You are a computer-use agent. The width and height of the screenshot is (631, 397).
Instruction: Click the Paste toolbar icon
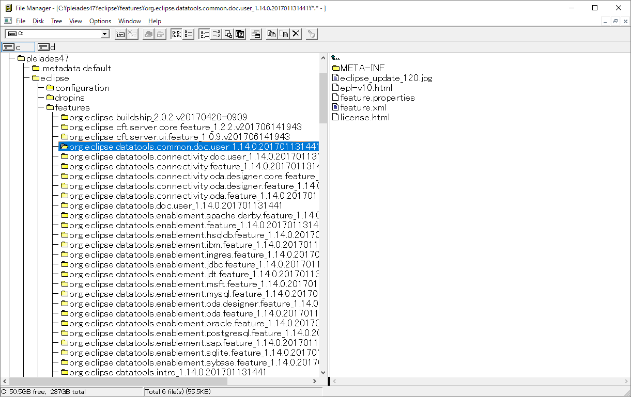click(x=284, y=34)
